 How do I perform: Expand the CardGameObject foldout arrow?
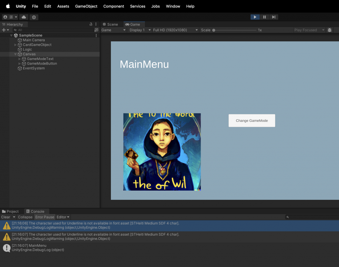click(x=15, y=45)
